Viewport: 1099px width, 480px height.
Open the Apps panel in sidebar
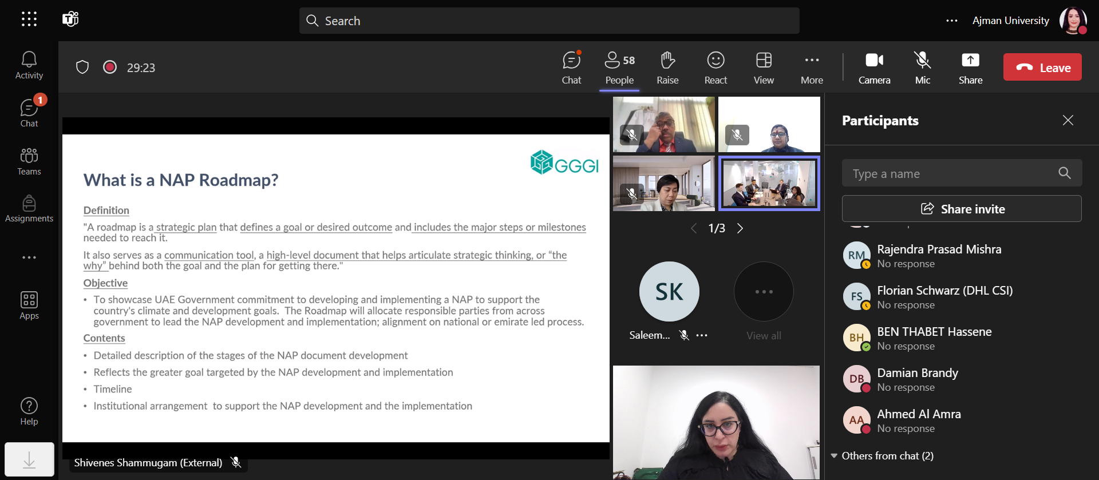click(29, 306)
